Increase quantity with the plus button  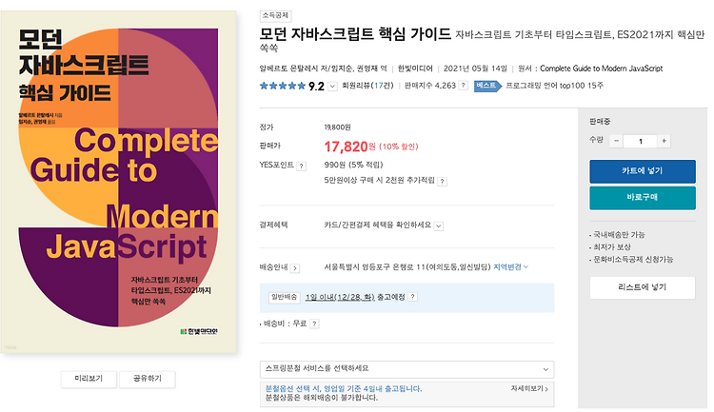click(664, 141)
